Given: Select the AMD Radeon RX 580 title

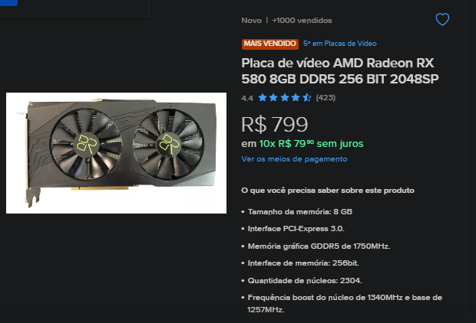Looking at the screenshot, I should click(340, 71).
